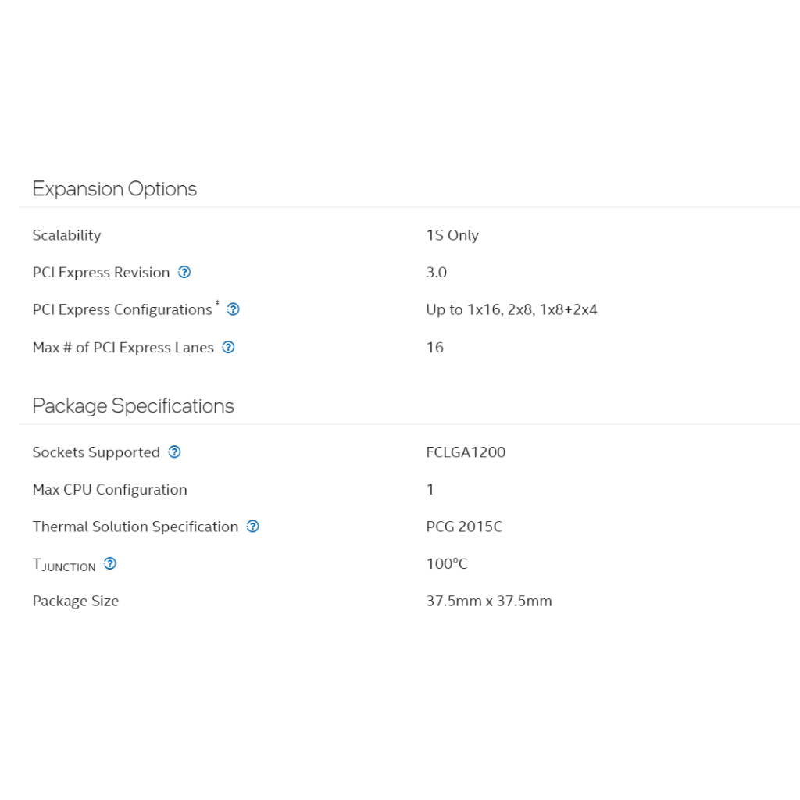Open help icon next to PCI Express Revision

[x=184, y=272]
